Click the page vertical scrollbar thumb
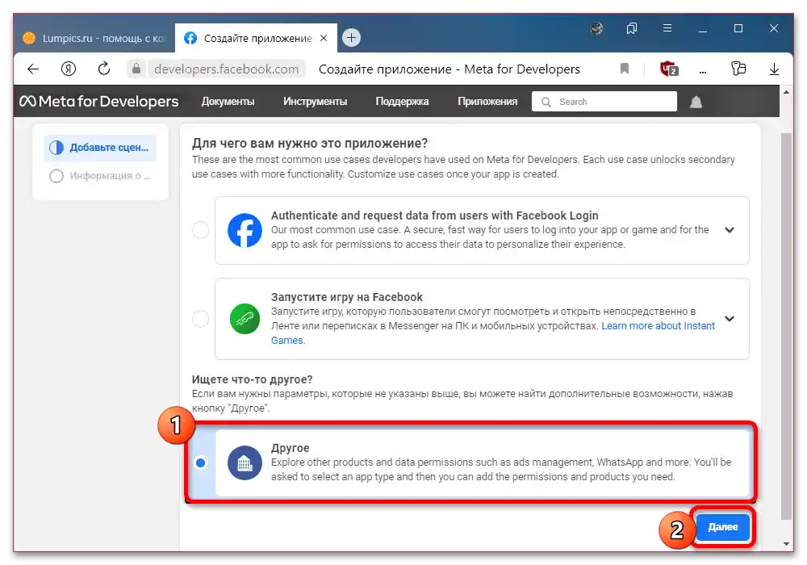Image resolution: width=807 pixels, height=565 pixels. tap(786, 326)
